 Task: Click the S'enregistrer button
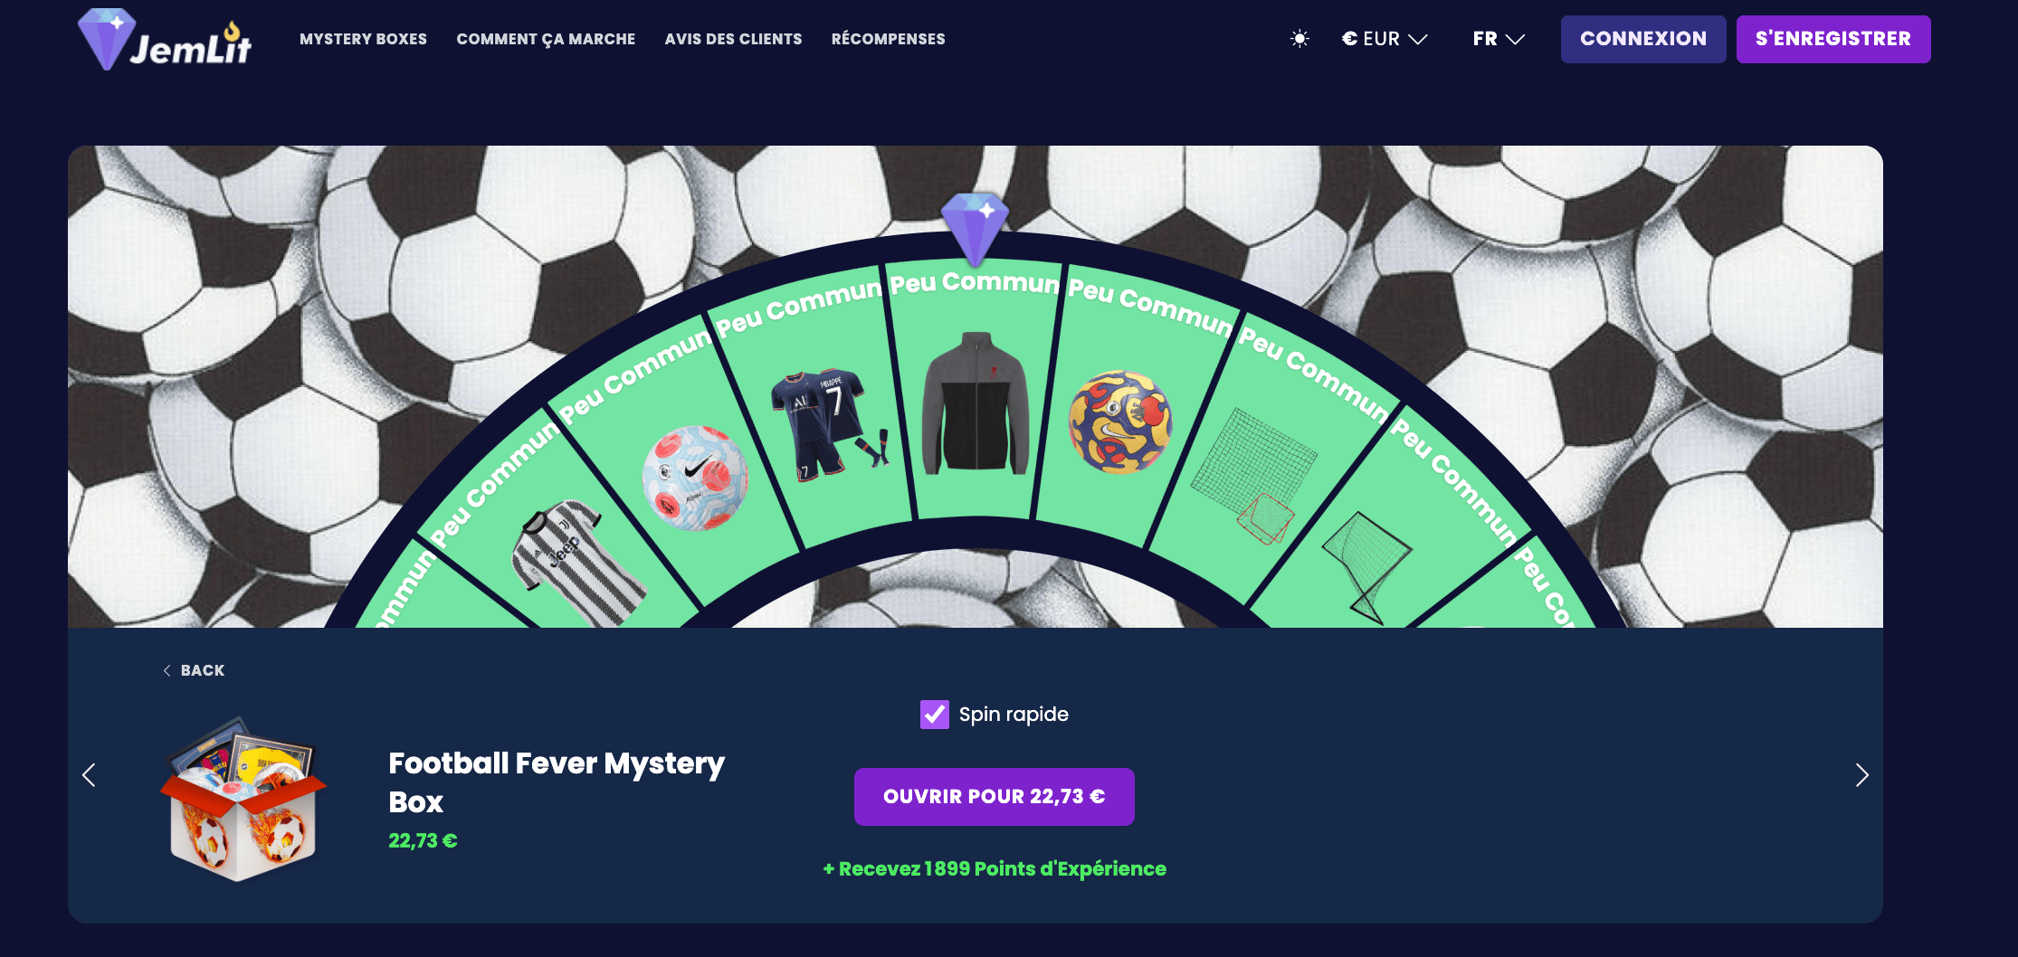[1833, 39]
